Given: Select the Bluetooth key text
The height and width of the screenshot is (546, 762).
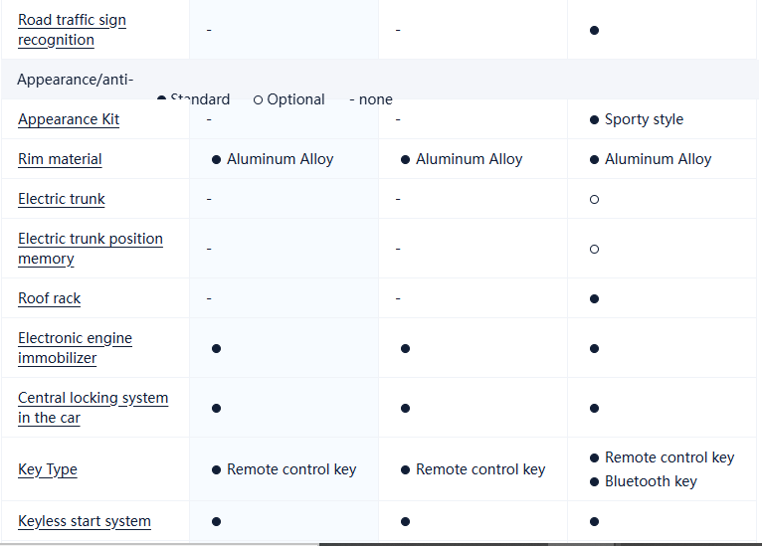Looking at the screenshot, I should 651,481.
